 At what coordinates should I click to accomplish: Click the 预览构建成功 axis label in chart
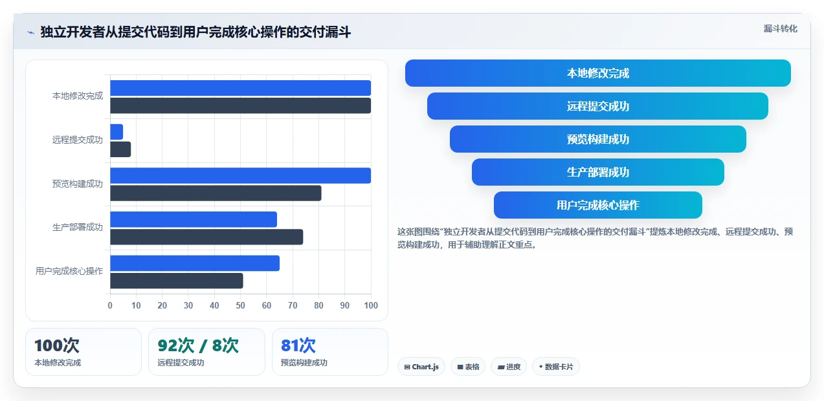[x=78, y=184]
